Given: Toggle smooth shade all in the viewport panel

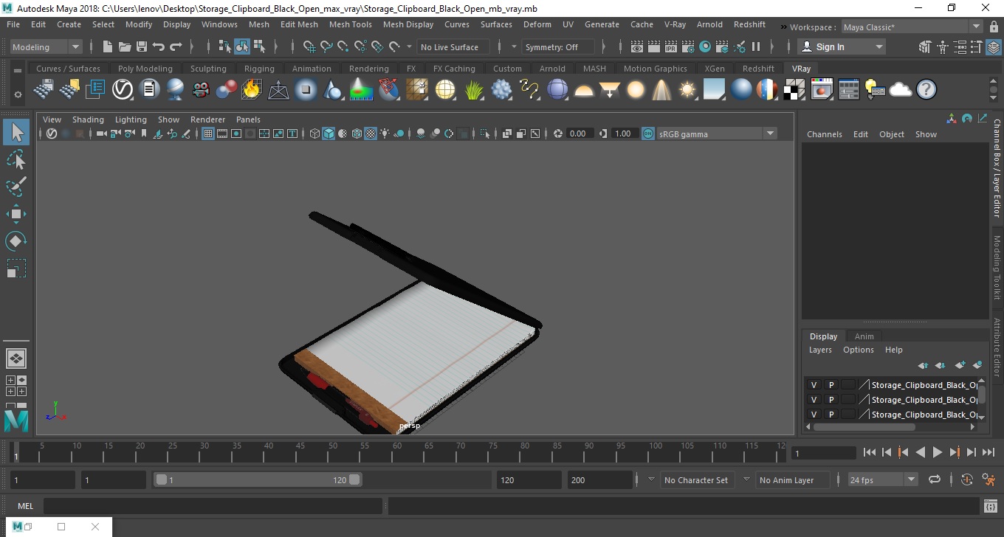Looking at the screenshot, I should click(329, 134).
